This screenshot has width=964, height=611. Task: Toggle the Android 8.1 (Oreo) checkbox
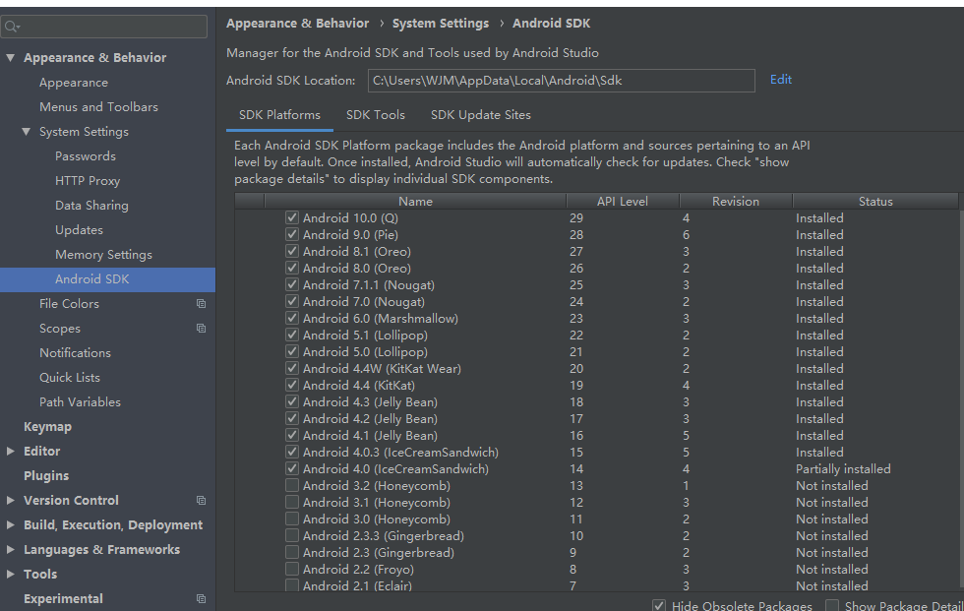pyautogui.click(x=292, y=251)
